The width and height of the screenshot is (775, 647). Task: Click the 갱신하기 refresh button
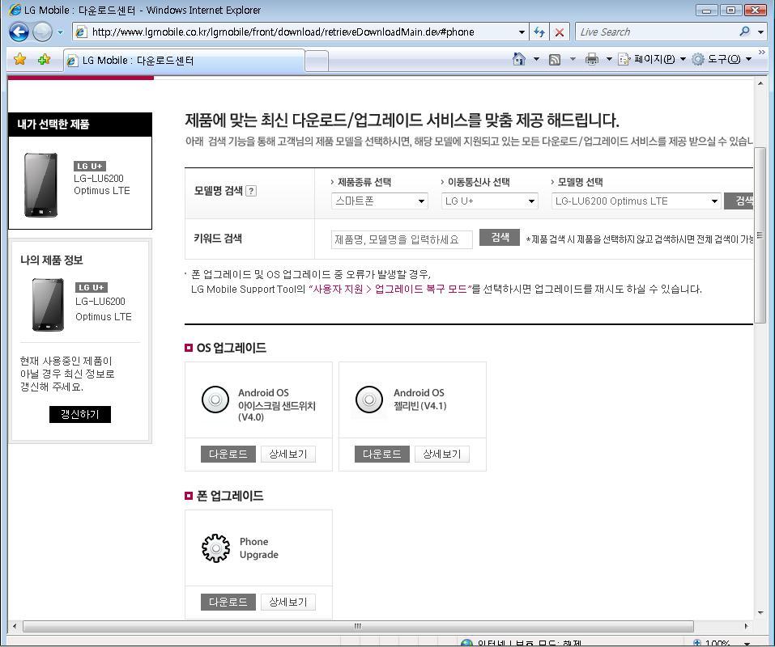pos(80,415)
